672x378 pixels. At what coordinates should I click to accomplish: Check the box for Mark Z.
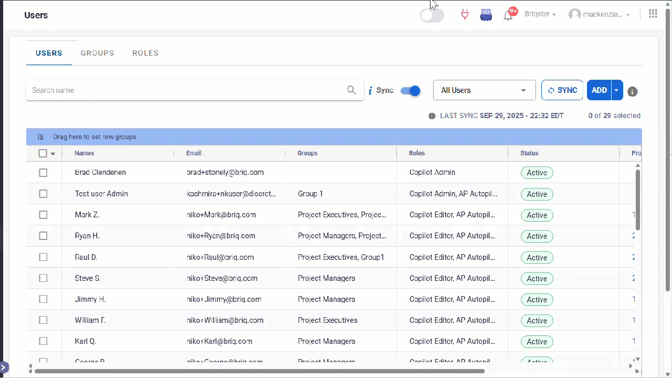[x=43, y=215]
